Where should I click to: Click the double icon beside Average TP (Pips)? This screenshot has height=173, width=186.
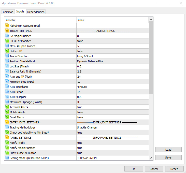tap(7, 77)
